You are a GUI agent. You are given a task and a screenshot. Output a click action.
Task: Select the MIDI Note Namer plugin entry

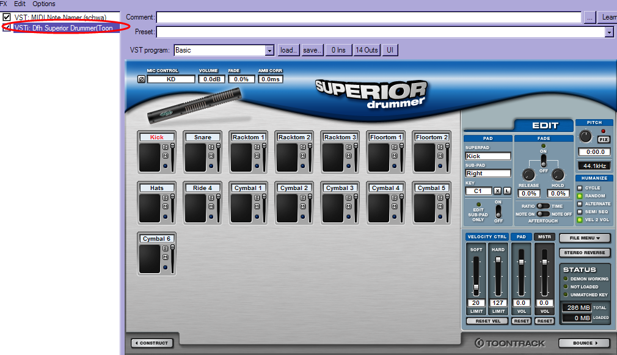[x=60, y=17]
